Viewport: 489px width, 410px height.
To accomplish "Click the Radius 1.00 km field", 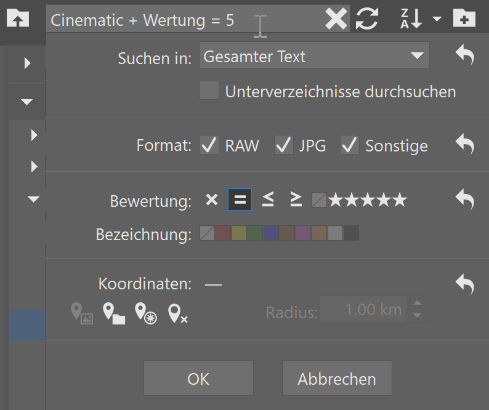I will [x=363, y=310].
